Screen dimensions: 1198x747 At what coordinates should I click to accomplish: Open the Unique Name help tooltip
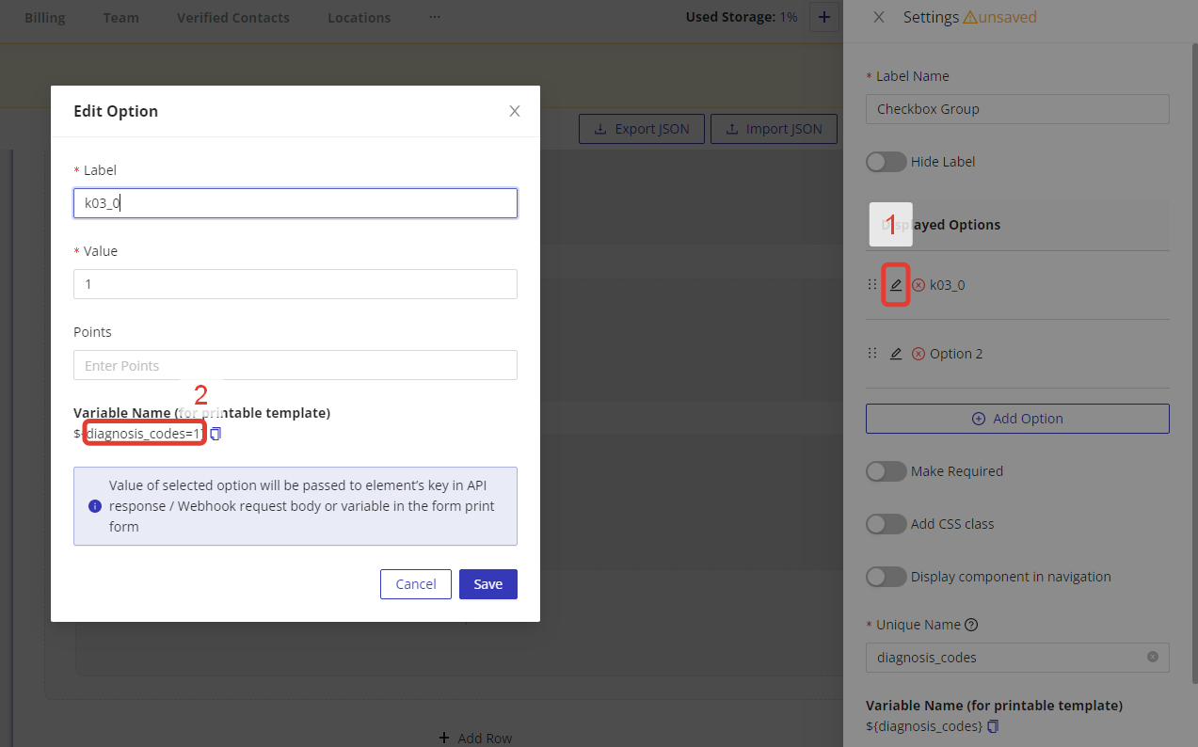click(971, 625)
